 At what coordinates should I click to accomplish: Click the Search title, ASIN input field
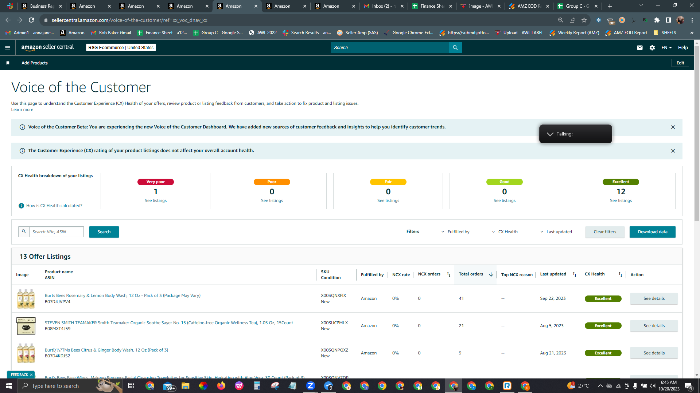pyautogui.click(x=56, y=232)
